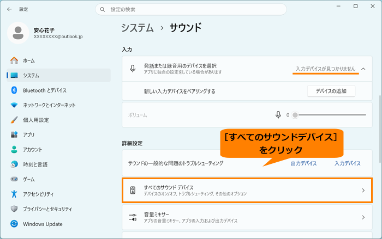This screenshot has height=239, width=382.
Task: Click the 入力デバイスが見つかりません text
Action: coord(325,69)
